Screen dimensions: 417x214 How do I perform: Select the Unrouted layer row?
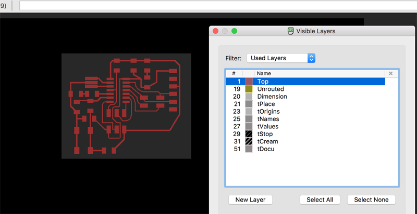(305, 89)
